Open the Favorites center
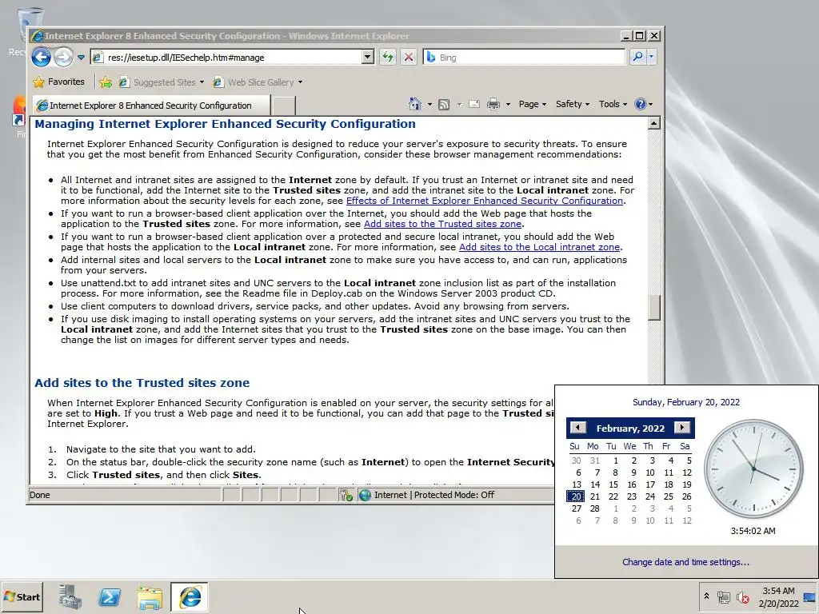This screenshot has height=614, width=819. point(58,82)
